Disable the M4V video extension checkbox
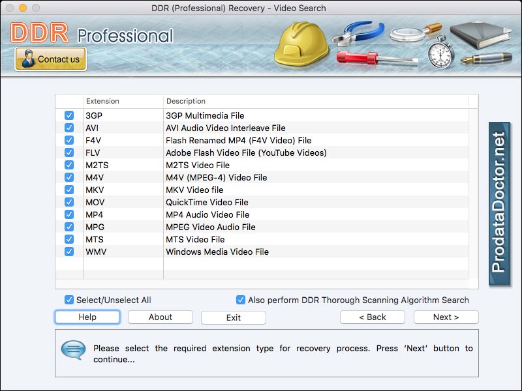The image size is (522, 391). (x=69, y=177)
